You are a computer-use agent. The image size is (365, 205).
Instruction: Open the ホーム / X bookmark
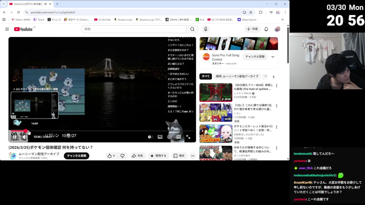(54, 20)
